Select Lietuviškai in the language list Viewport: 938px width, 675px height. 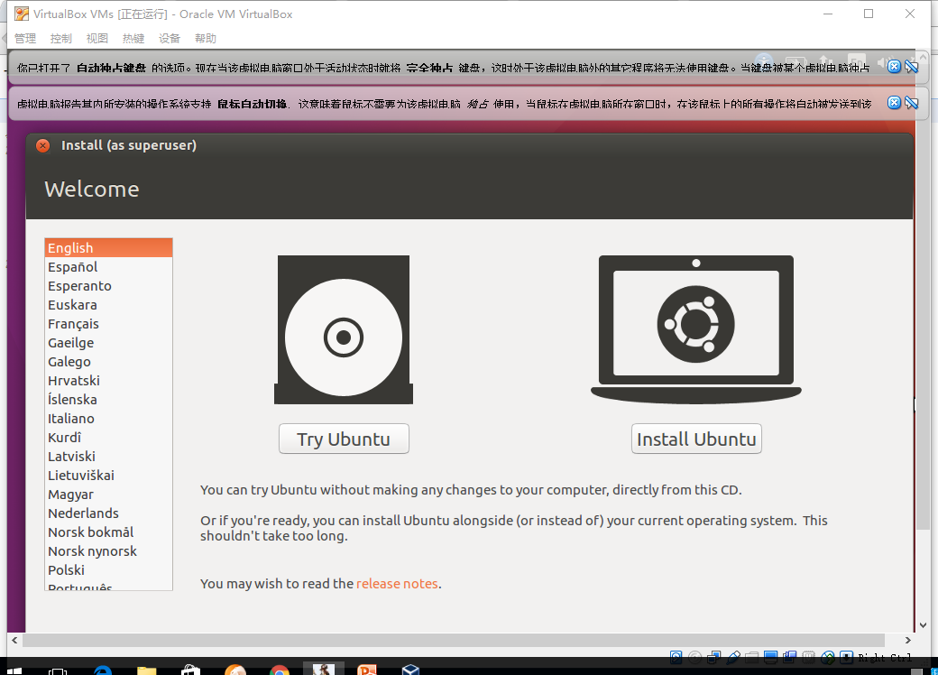pos(108,476)
